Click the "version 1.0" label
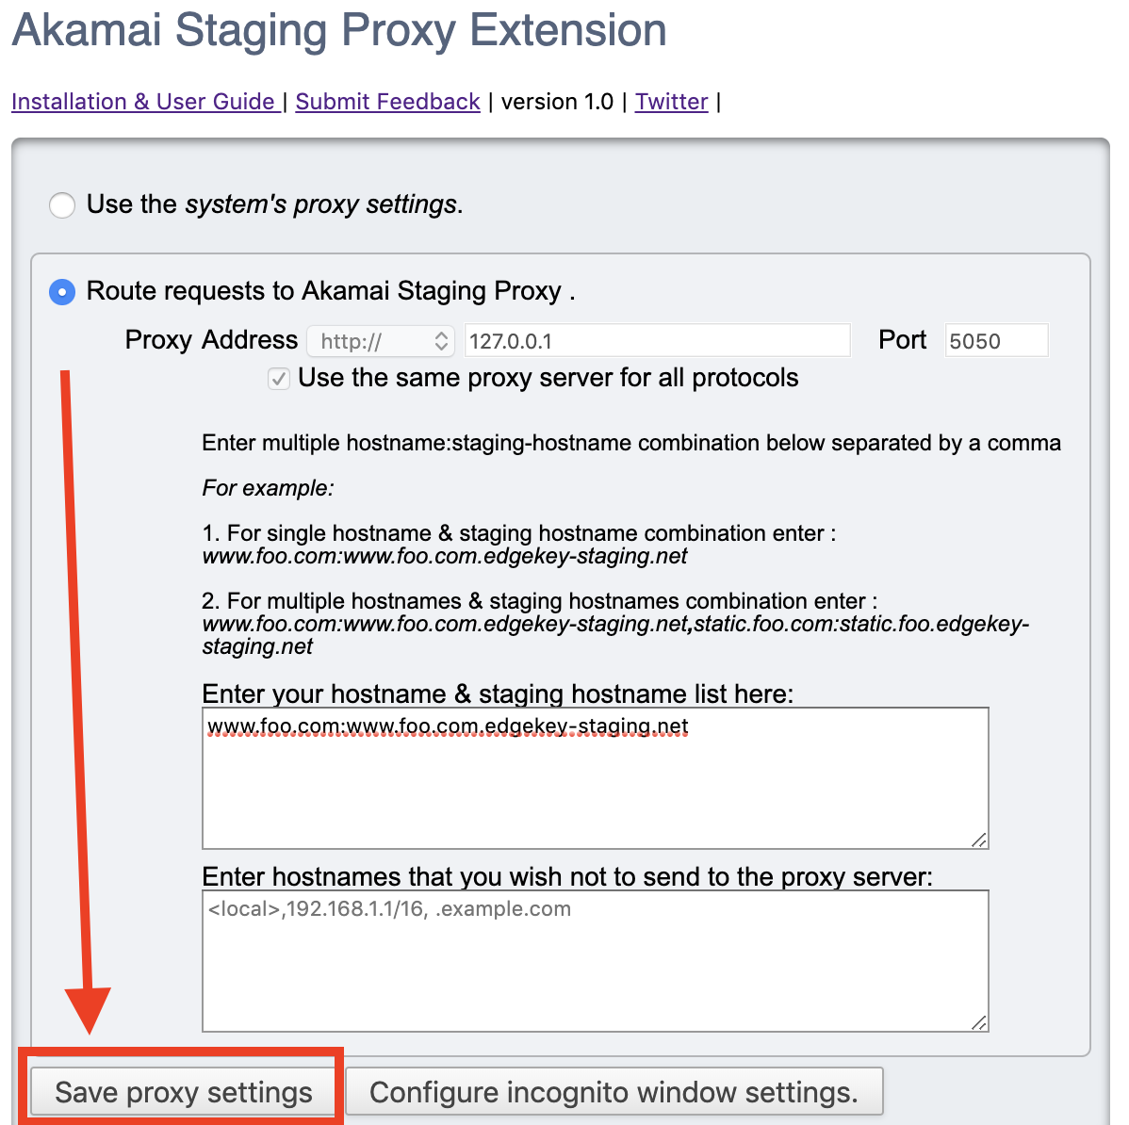Image resolution: width=1129 pixels, height=1125 pixels. [556, 102]
